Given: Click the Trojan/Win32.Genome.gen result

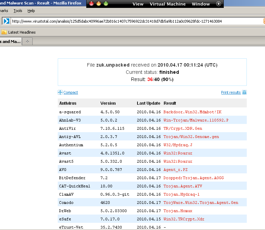Looking at the screenshot, I should tap(191, 137).
